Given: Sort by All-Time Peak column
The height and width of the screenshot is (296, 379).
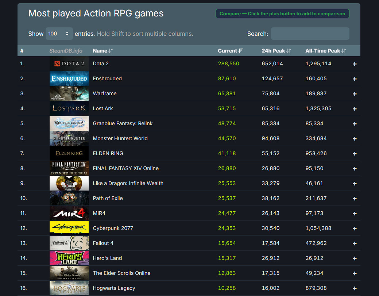Looking at the screenshot, I should click(325, 51).
